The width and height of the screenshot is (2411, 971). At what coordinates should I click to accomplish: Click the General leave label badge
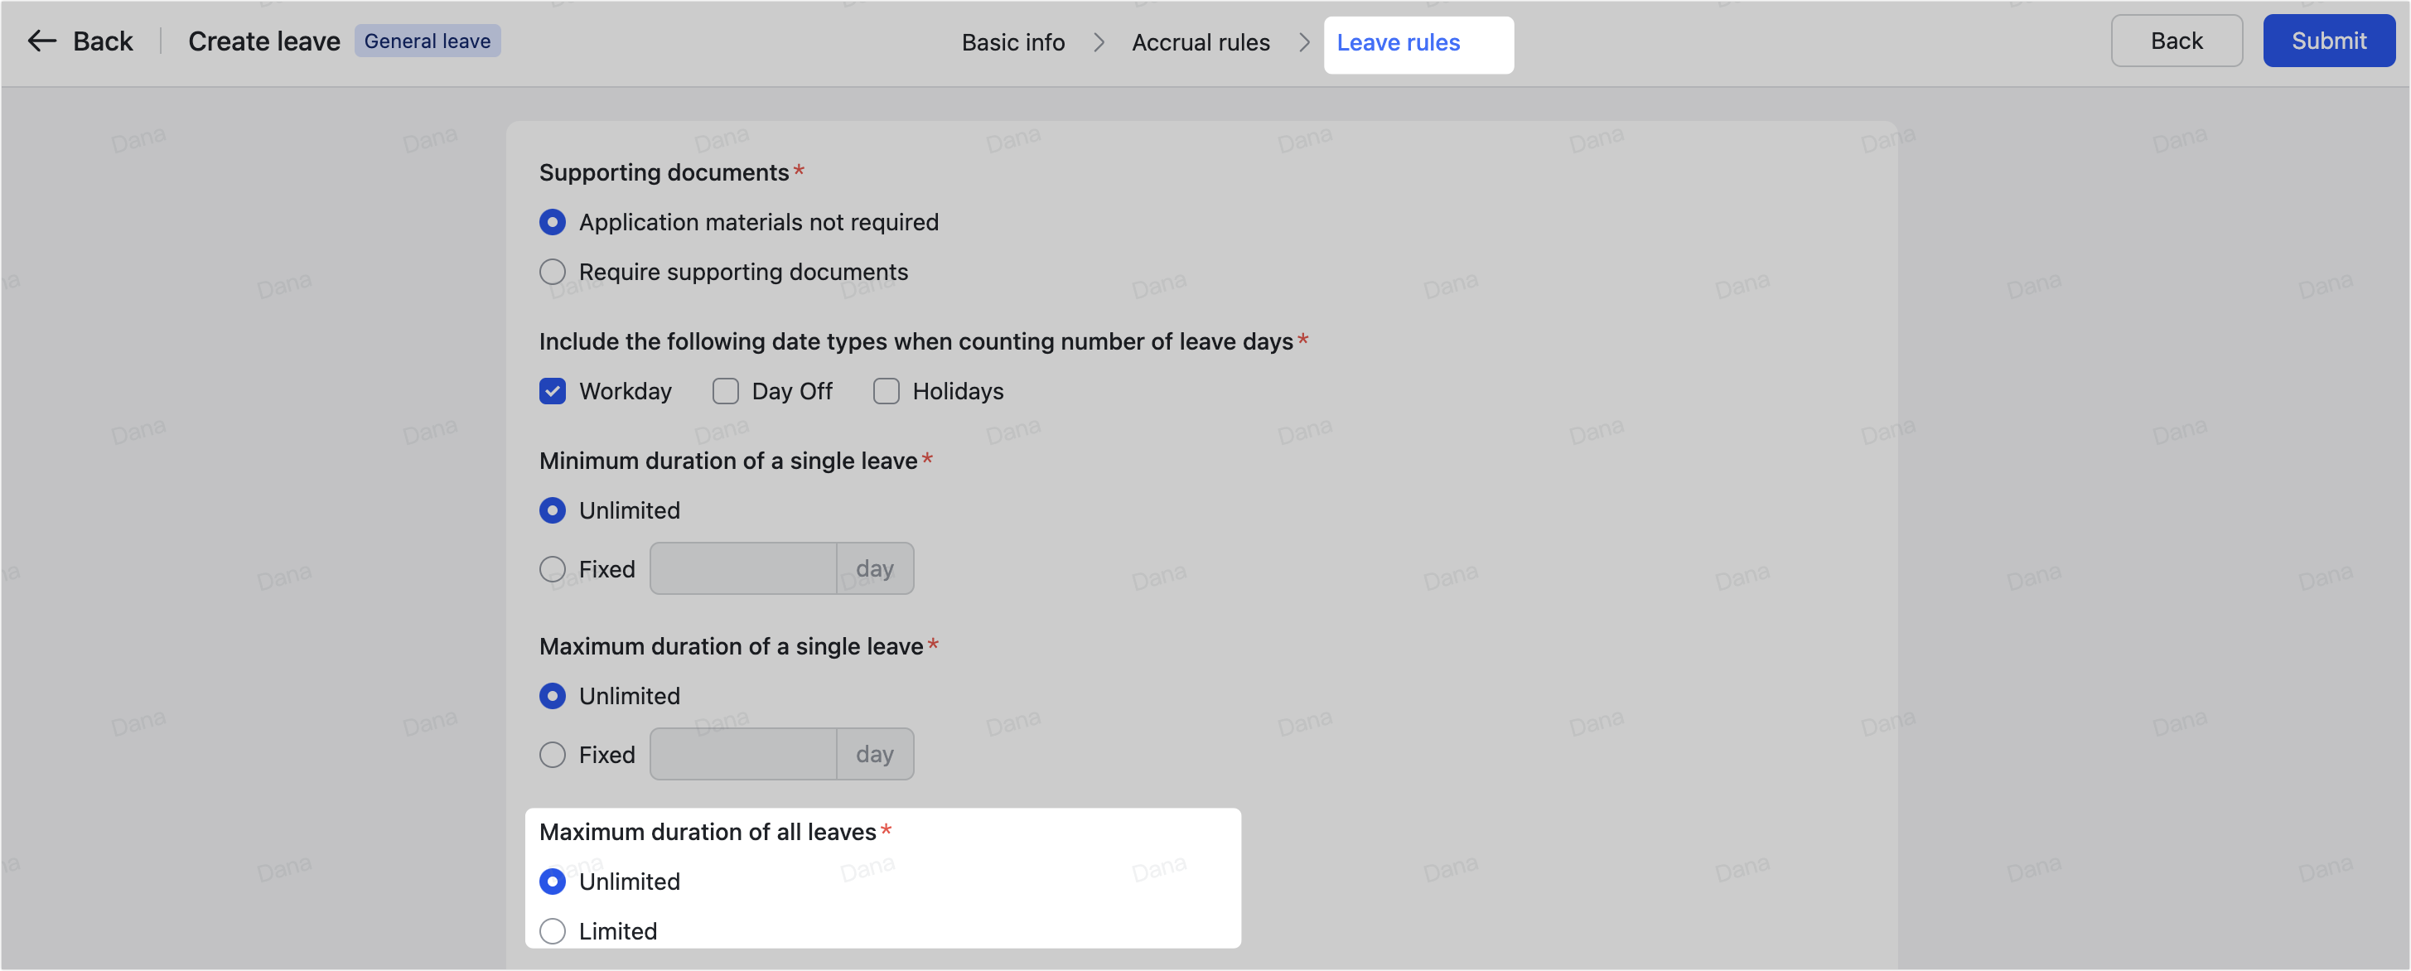(x=428, y=41)
